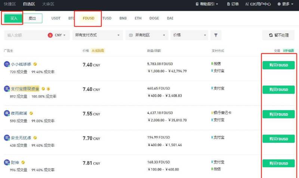Click verified badge next to 夜雨微澜

click(x=31, y=113)
